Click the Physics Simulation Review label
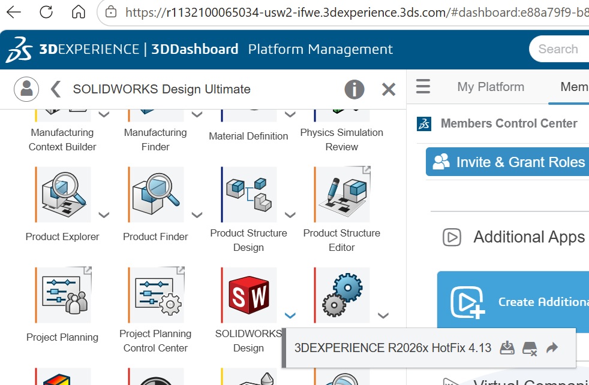589x385 pixels. [342, 140]
